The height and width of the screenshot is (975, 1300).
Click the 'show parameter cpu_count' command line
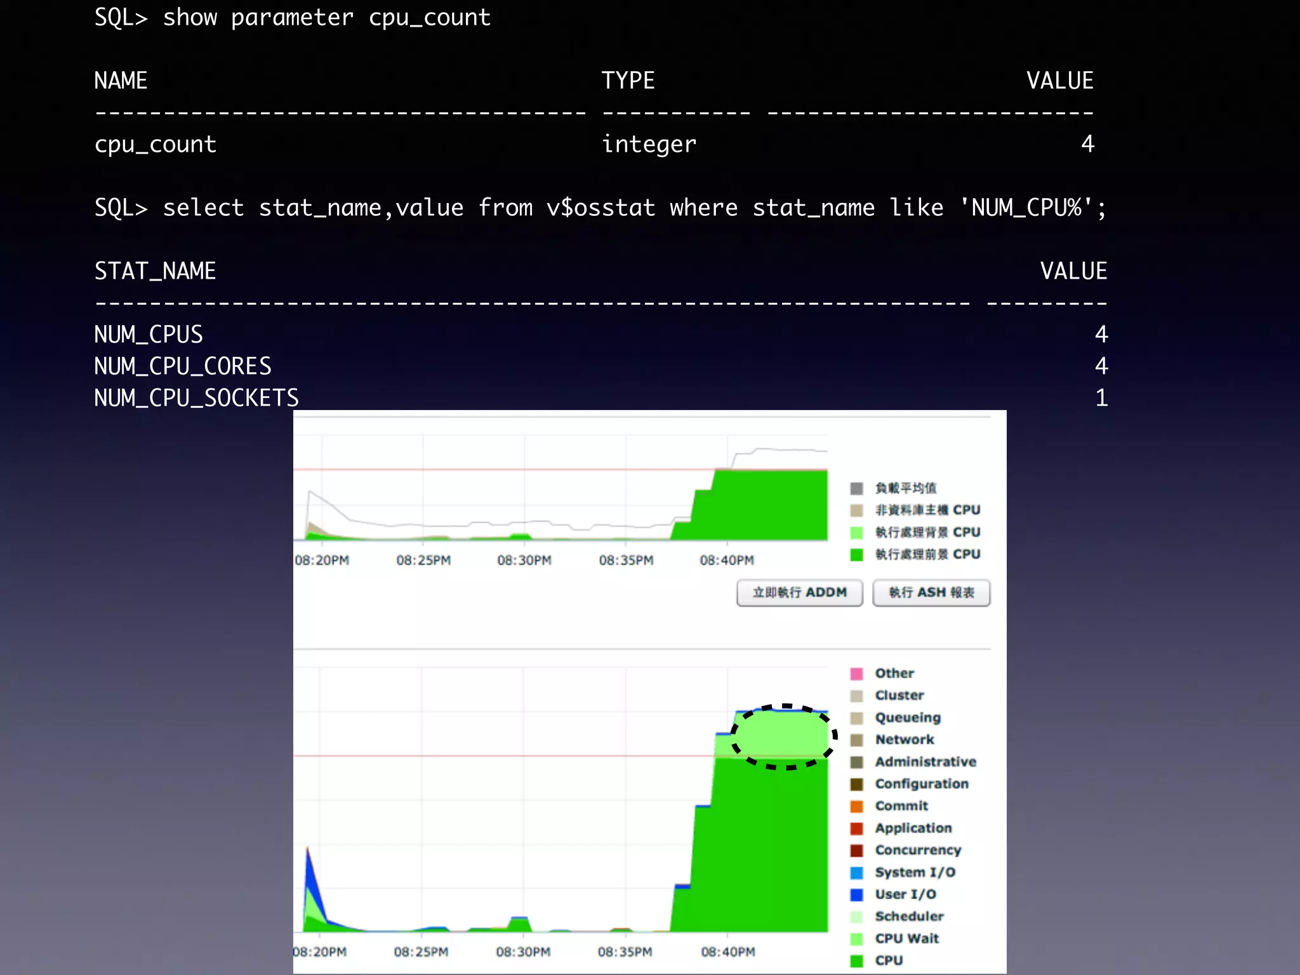pos(293,18)
